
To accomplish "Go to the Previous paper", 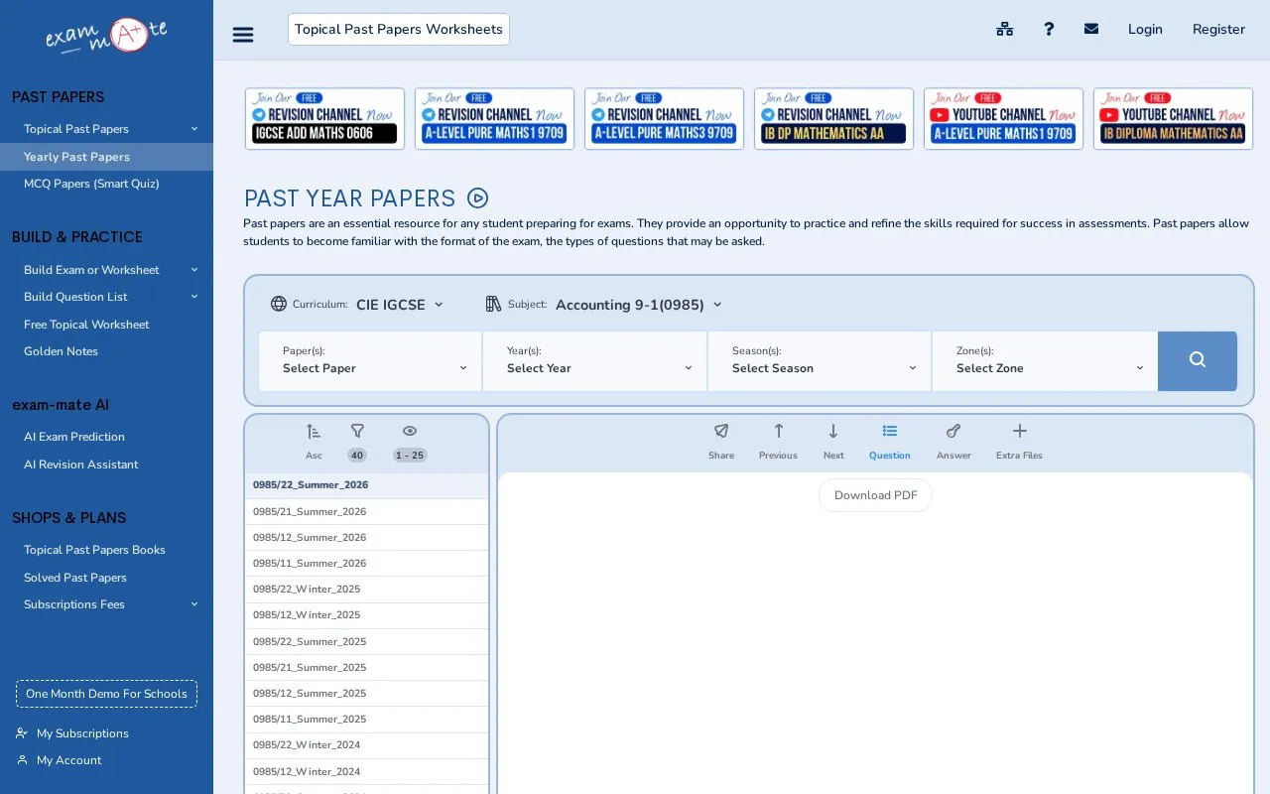I will (x=778, y=441).
